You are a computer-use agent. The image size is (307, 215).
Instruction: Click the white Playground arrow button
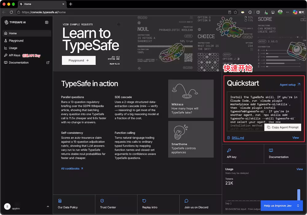pos(79,60)
